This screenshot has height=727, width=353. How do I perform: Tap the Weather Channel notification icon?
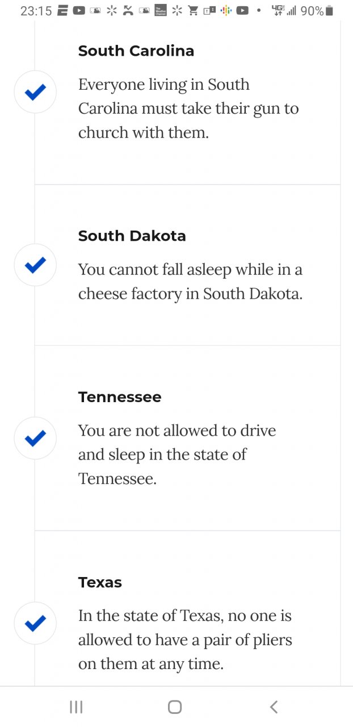(161, 10)
